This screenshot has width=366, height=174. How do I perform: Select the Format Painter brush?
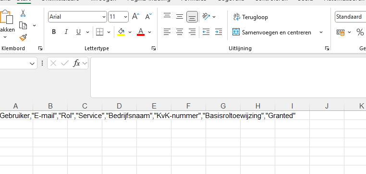(x=23, y=37)
